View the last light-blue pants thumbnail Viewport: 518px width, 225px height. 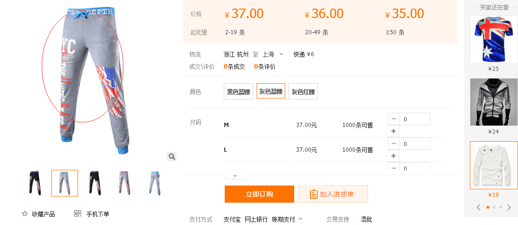(155, 183)
